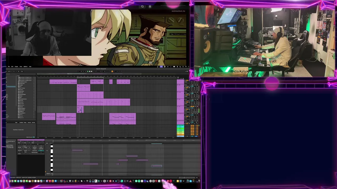Click the piano roll keyboard strip

point(52,159)
